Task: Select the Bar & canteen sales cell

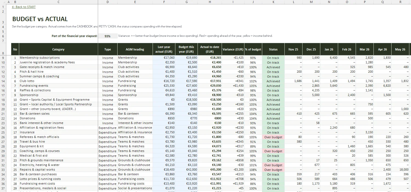Action: 58,114
